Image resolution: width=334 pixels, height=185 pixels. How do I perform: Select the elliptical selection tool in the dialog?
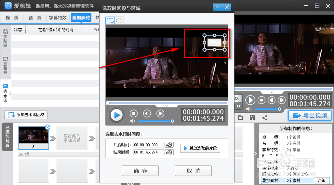click(x=119, y=21)
